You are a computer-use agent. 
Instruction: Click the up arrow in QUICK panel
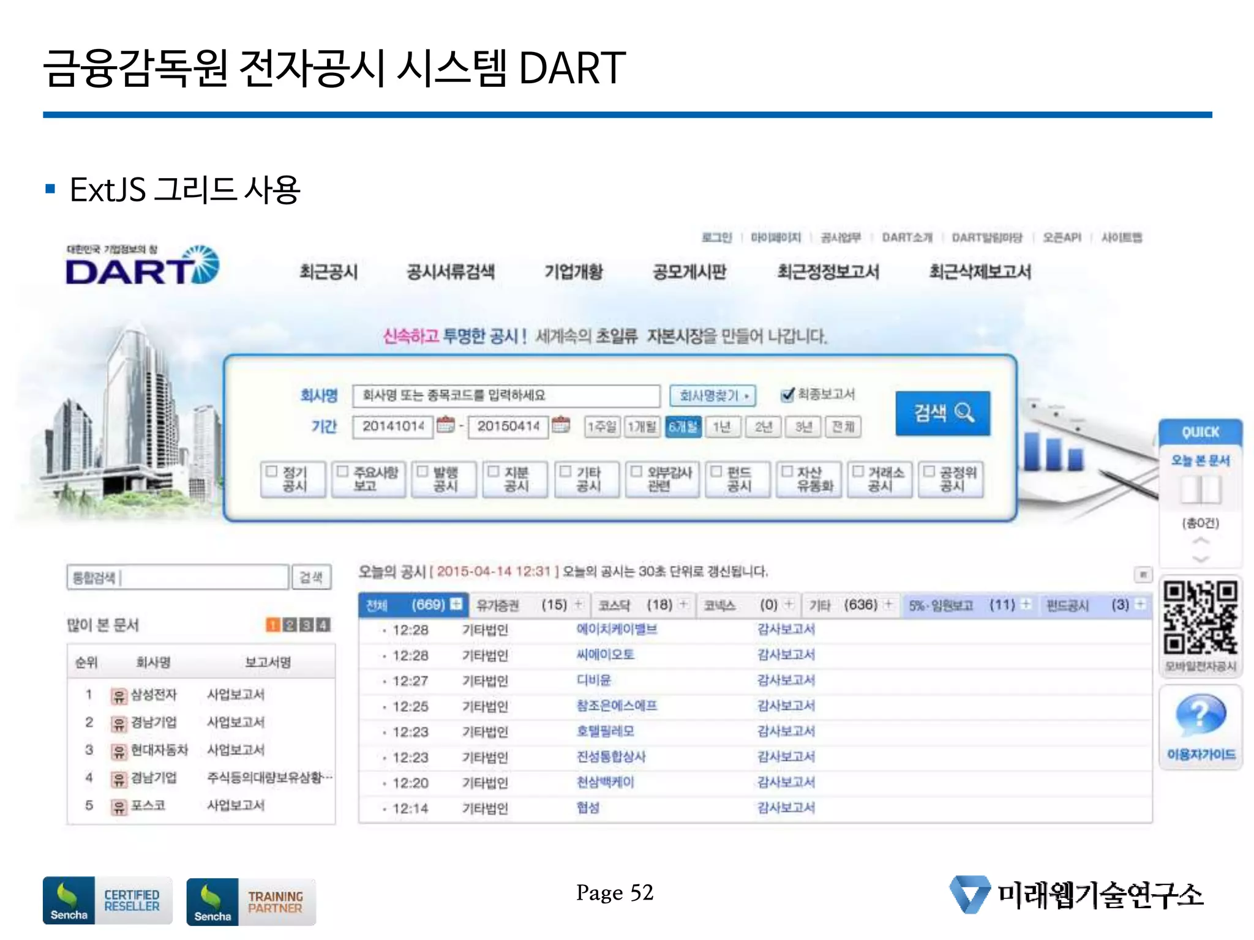pyautogui.click(x=1201, y=541)
